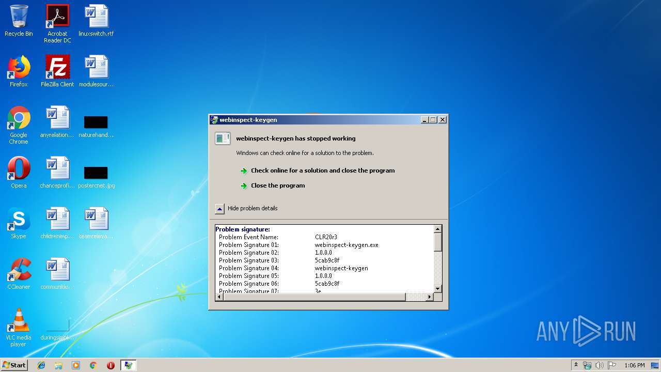Launch CCleaner desktop shortcut
This screenshot has width=661, height=372.
click(x=19, y=274)
